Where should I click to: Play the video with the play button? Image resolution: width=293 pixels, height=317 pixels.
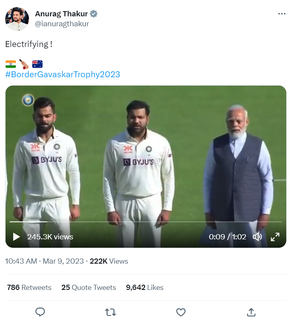tap(16, 237)
